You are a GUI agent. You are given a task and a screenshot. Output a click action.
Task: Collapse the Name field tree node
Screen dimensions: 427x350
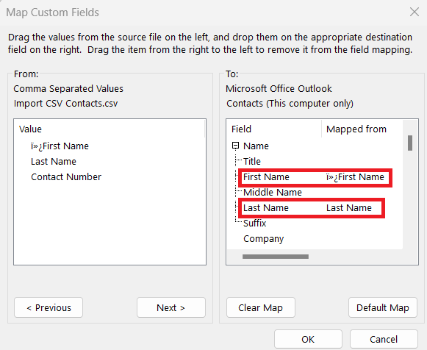(x=236, y=146)
